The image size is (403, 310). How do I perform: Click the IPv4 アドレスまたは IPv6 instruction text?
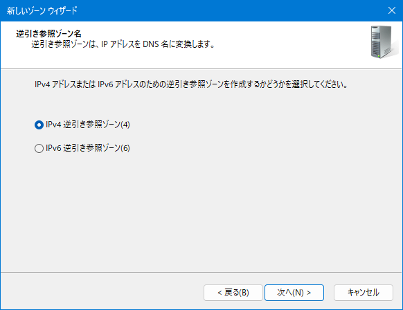tap(191, 84)
